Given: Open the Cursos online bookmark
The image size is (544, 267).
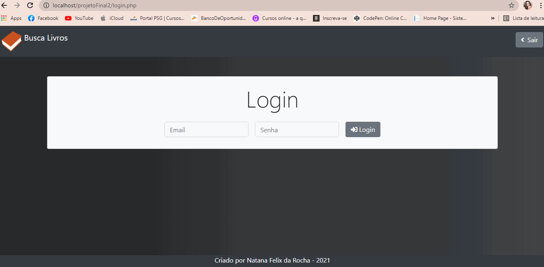Looking at the screenshot, I should click(x=279, y=18).
